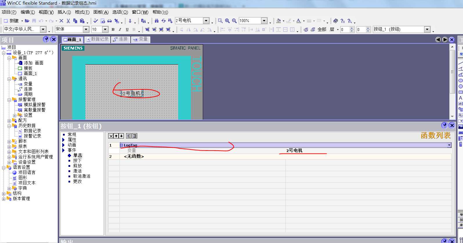Paste clipboard using the paste icon
The image size is (463, 243).
click(82, 21)
